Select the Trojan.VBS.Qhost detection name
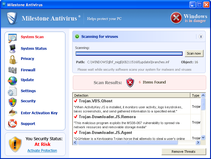The image size is (211, 159). (x=96, y=101)
